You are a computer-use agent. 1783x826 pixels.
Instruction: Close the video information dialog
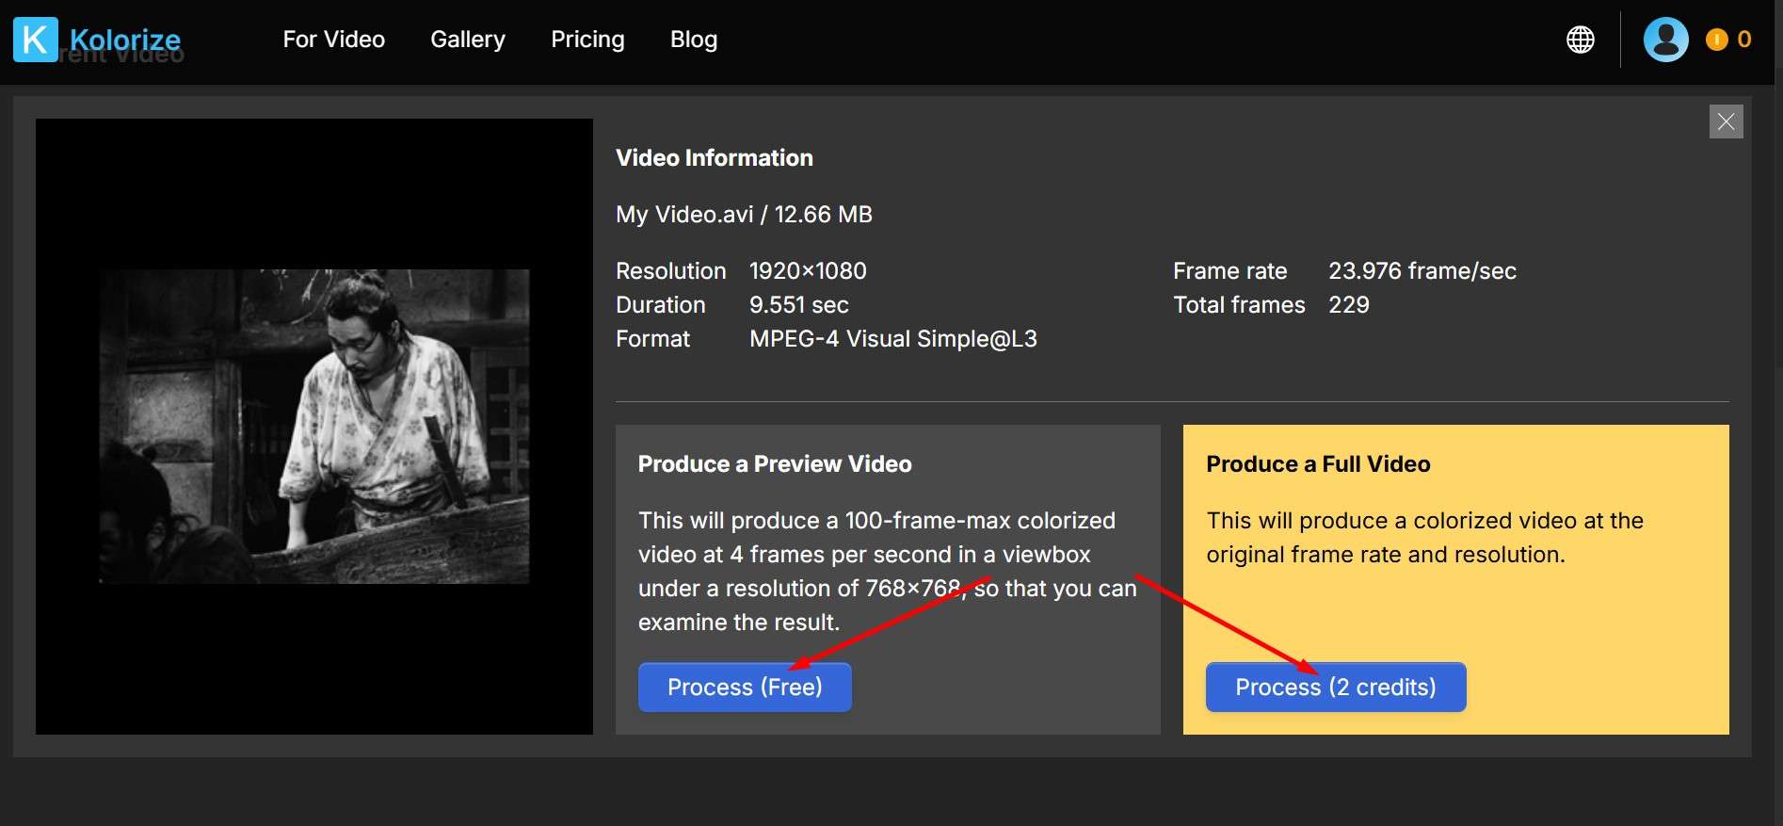click(1727, 121)
